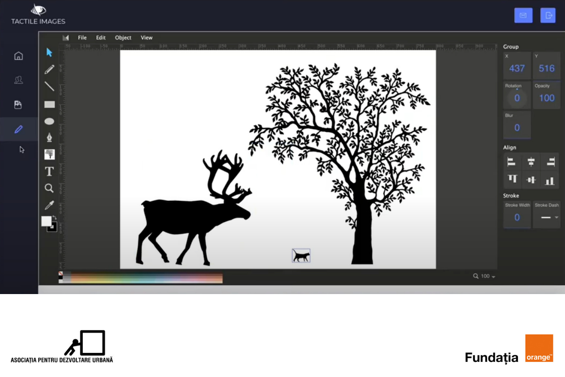Apply align horizontal centers

pyautogui.click(x=531, y=162)
